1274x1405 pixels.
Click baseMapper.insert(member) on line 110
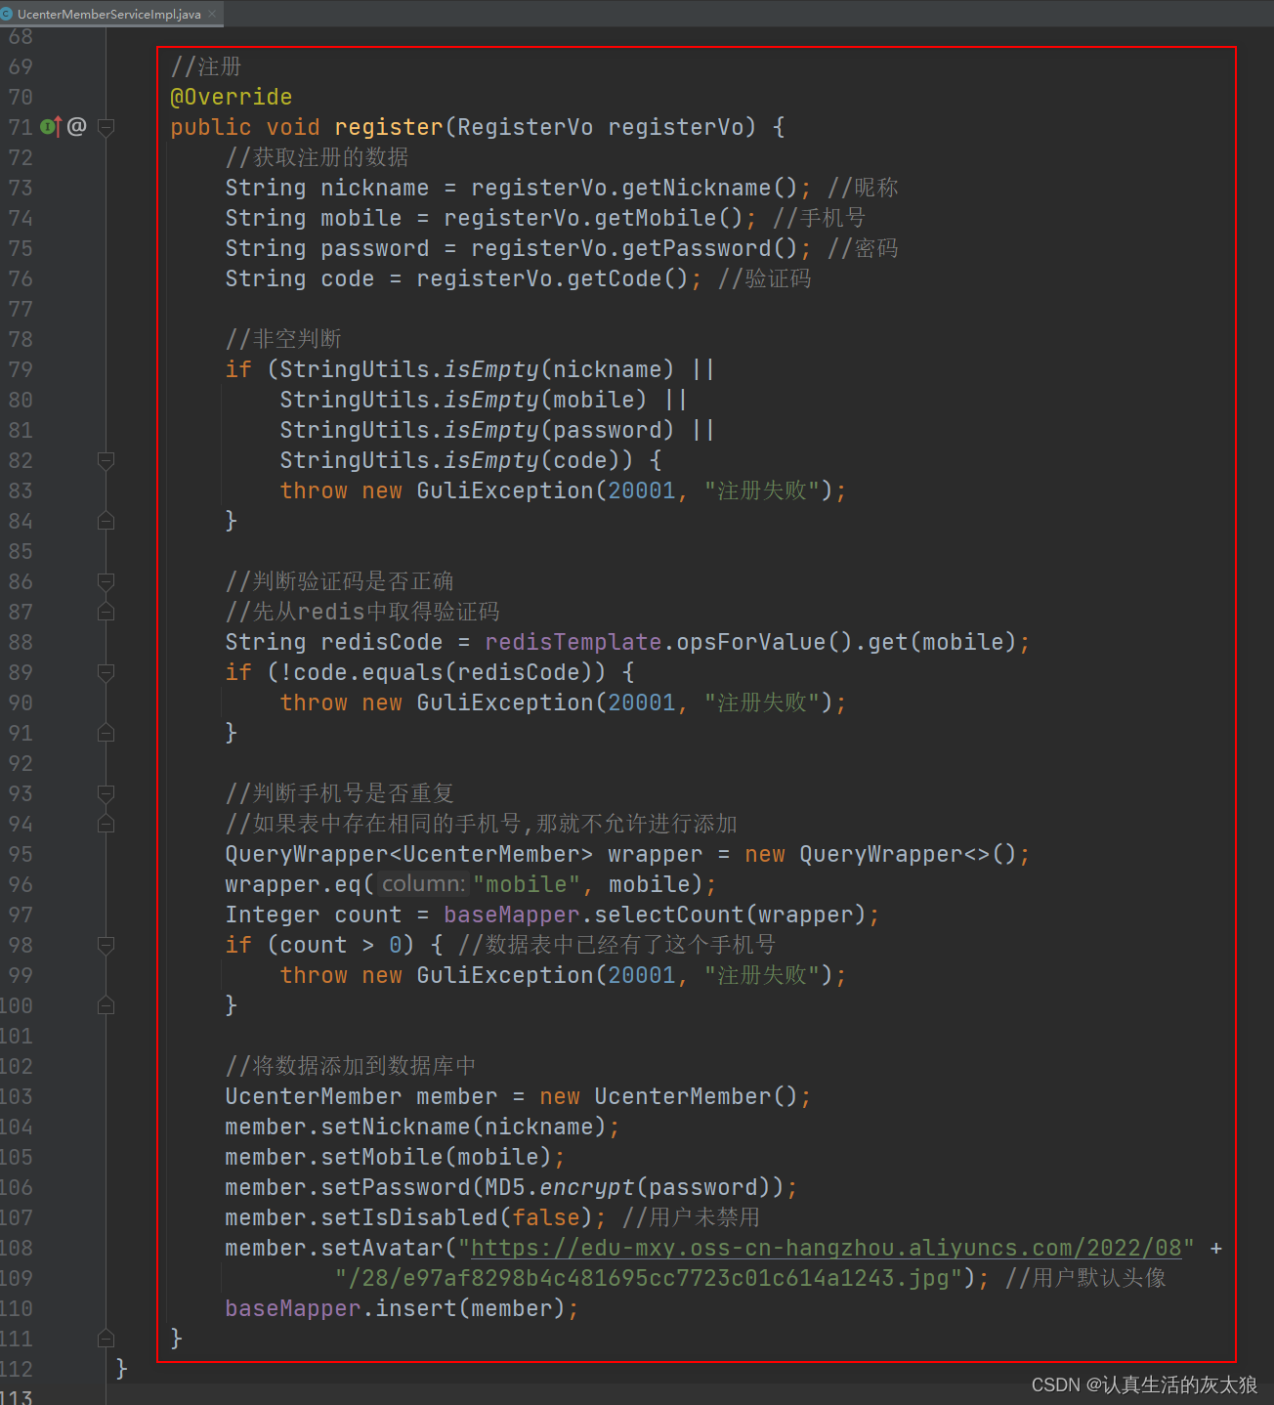click(x=396, y=1308)
